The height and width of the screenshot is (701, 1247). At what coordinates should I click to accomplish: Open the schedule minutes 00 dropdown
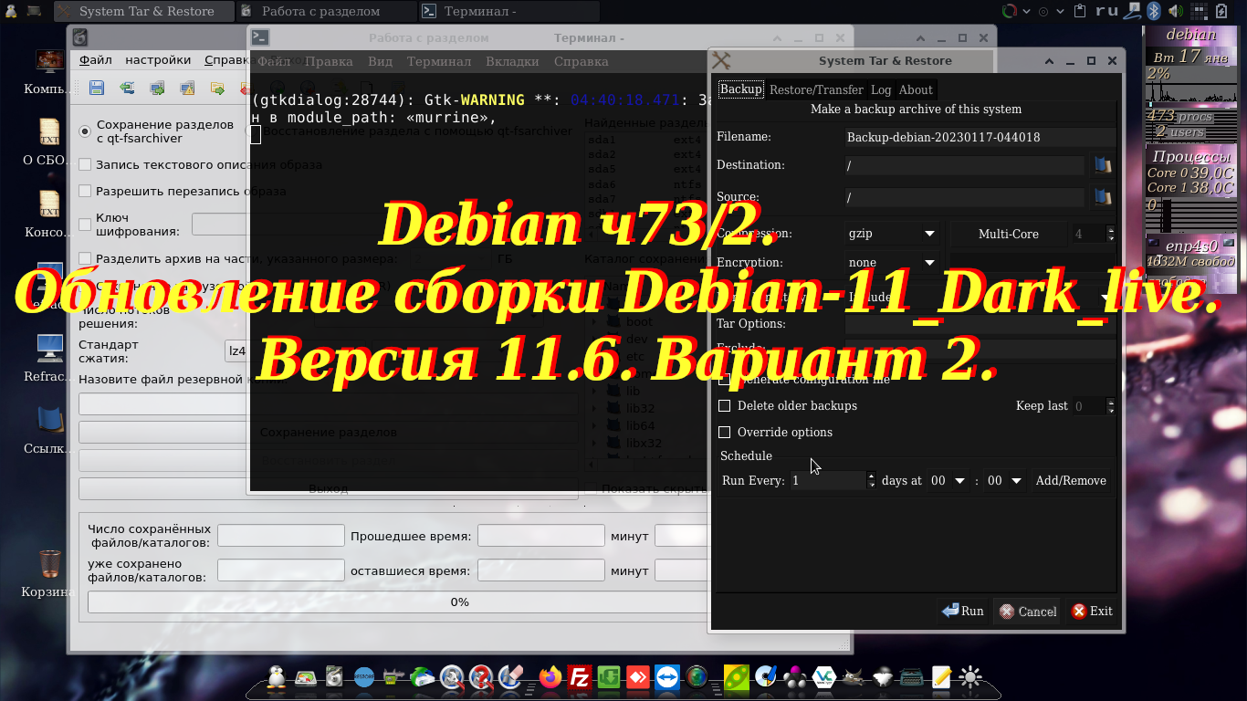(1005, 481)
